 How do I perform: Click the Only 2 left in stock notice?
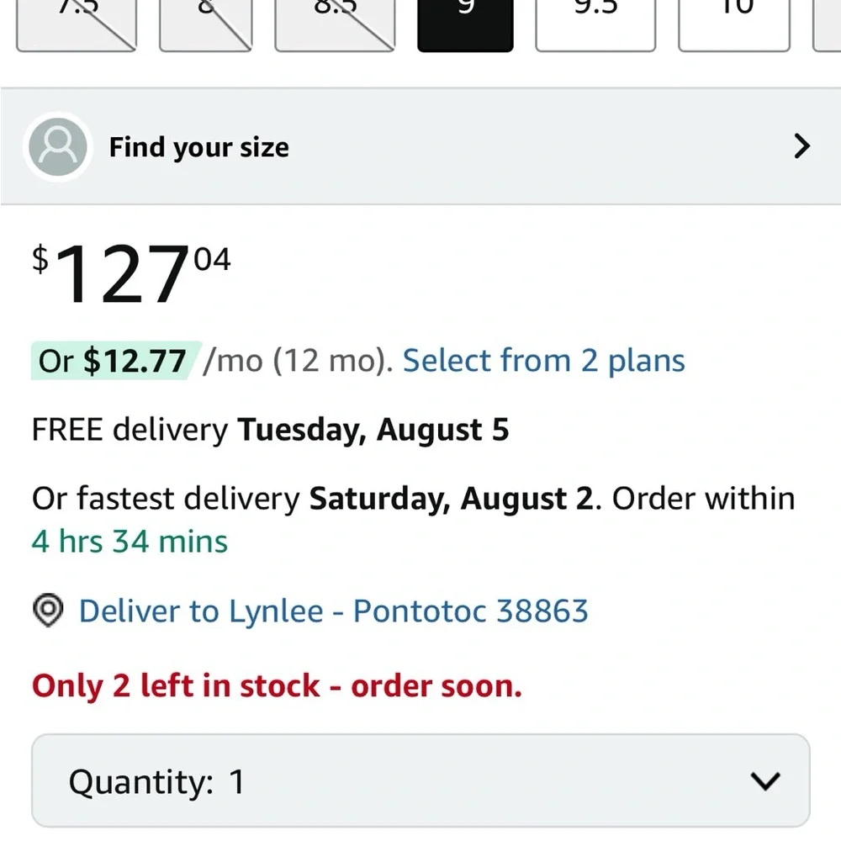tap(277, 685)
